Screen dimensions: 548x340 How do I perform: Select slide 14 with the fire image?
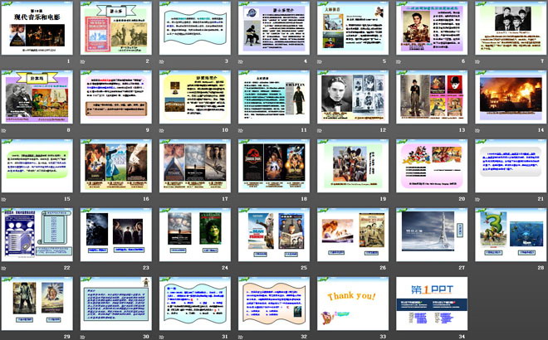pyautogui.click(x=510, y=95)
